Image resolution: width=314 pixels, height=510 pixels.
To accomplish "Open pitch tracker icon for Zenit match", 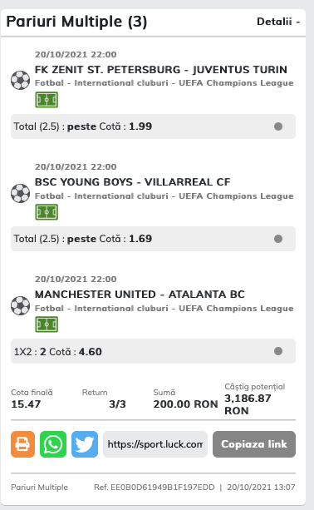I will click(x=47, y=100).
